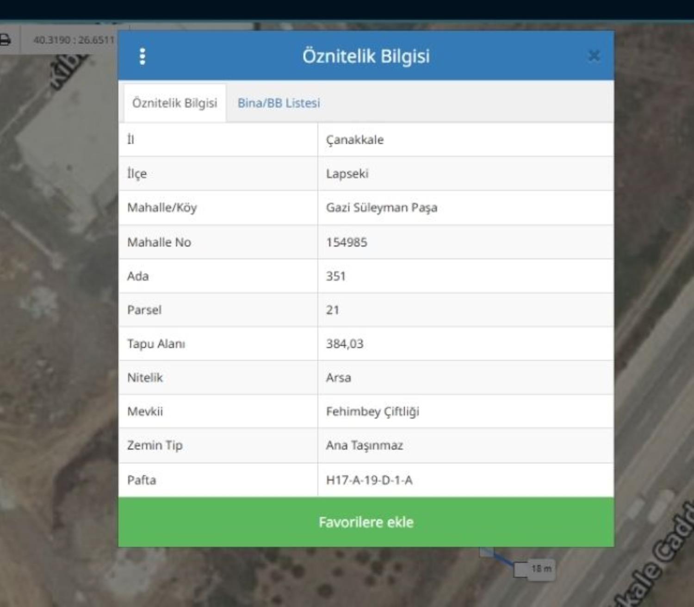Click the Fehimbey Çiftliği Mevkii value
Image resolution: width=694 pixels, height=607 pixels.
point(372,411)
